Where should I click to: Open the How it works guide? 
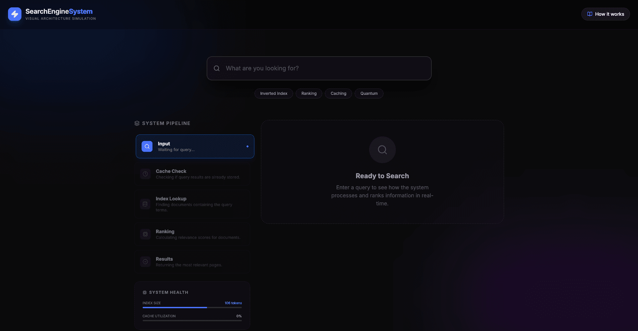click(x=606, y=14)
